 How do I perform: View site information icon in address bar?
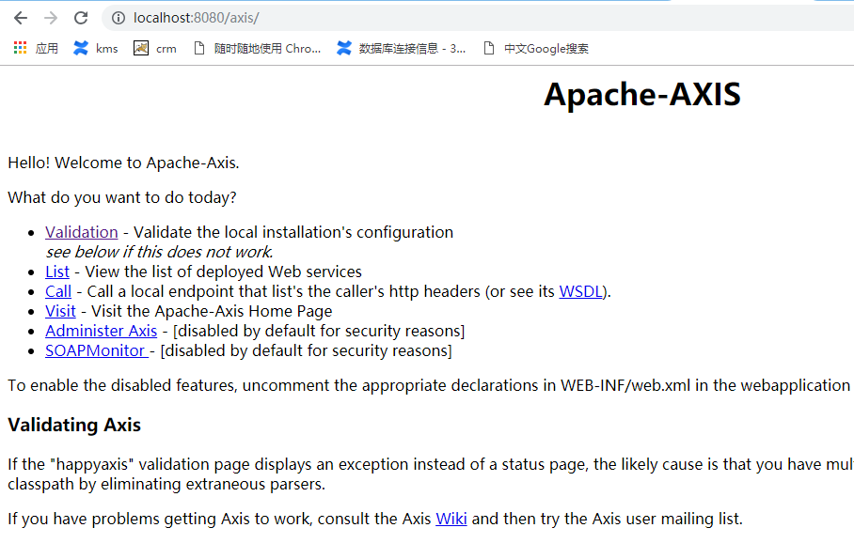[x=119, y=18]
